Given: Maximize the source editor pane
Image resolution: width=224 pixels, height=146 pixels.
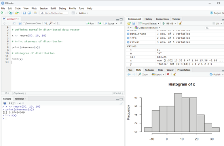Looking at the screenshot, I should click(121, 19).
